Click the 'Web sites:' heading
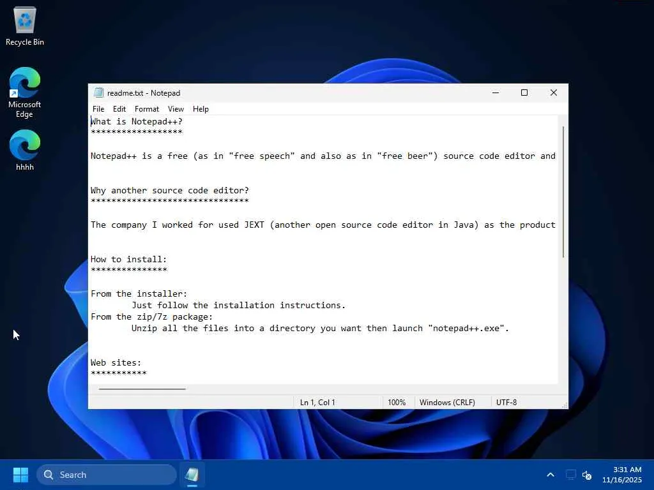 116,362
